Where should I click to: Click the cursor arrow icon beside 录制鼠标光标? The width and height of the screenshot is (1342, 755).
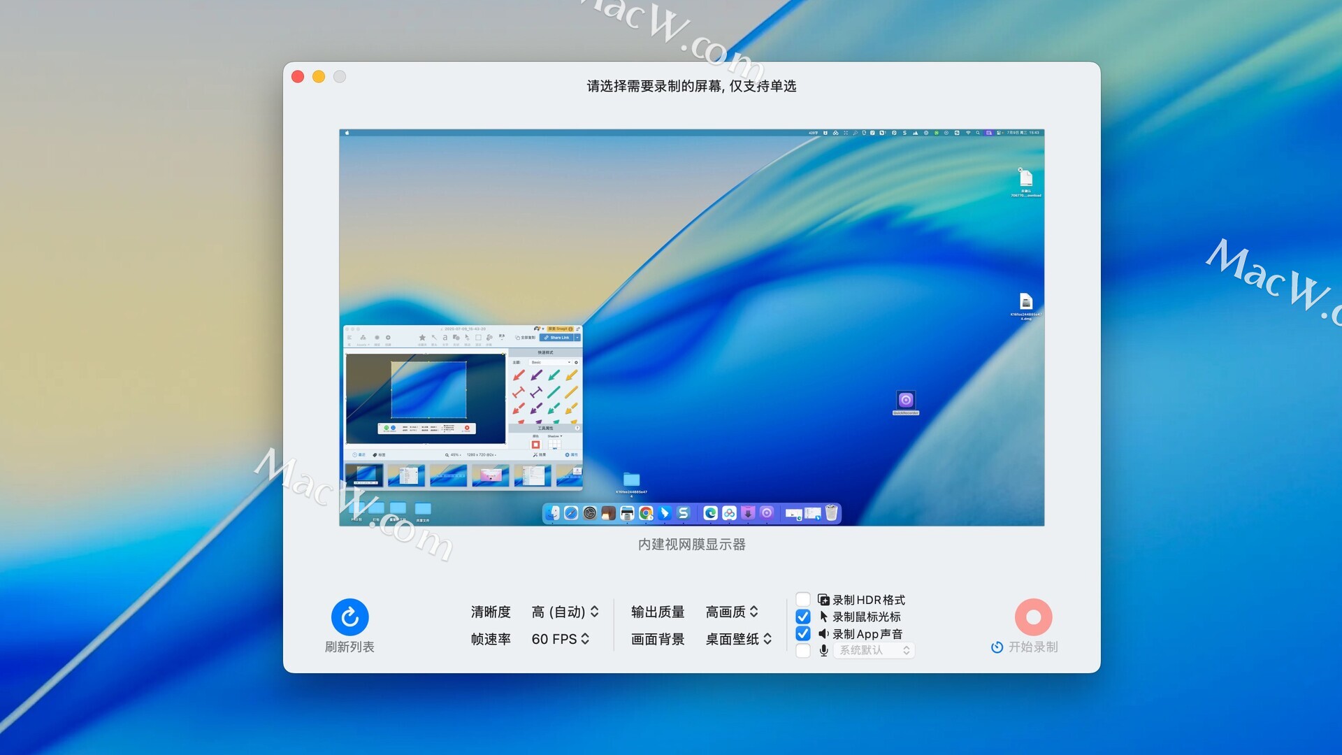pos(823,617)
